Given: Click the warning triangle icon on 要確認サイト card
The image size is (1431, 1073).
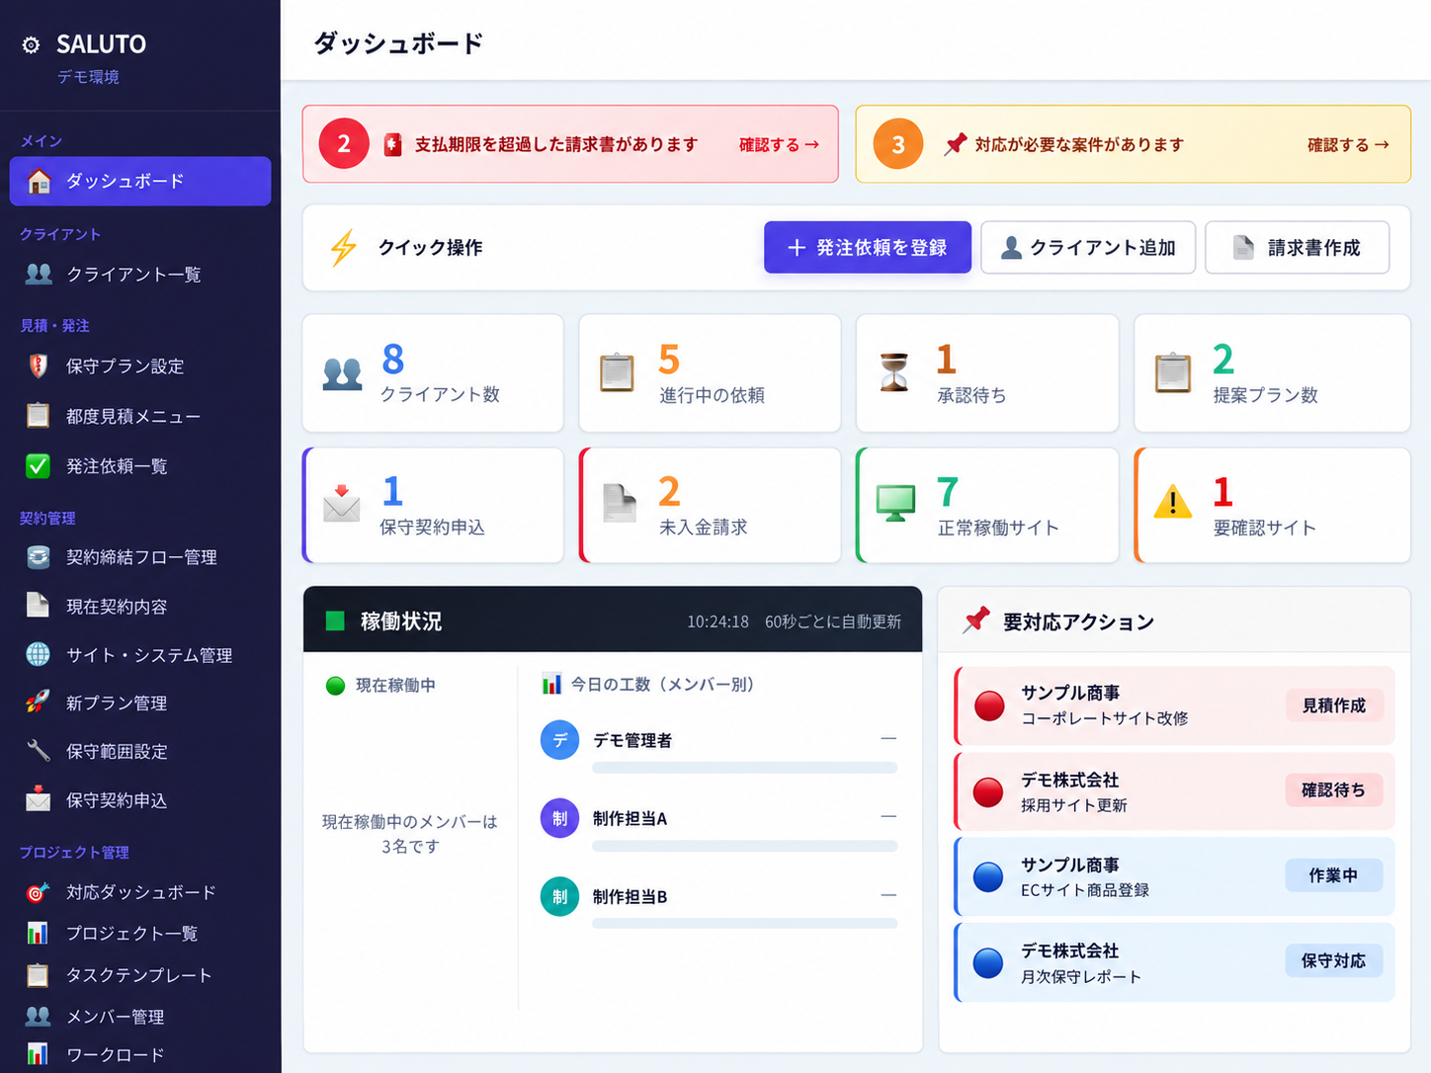Looking at the screenshot, I should coord(1173,502).
